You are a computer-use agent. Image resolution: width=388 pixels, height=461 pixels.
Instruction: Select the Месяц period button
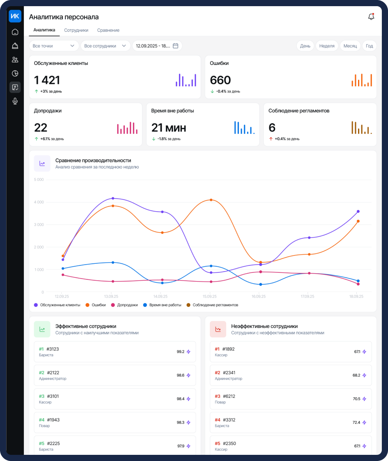[x=350, y=46]
